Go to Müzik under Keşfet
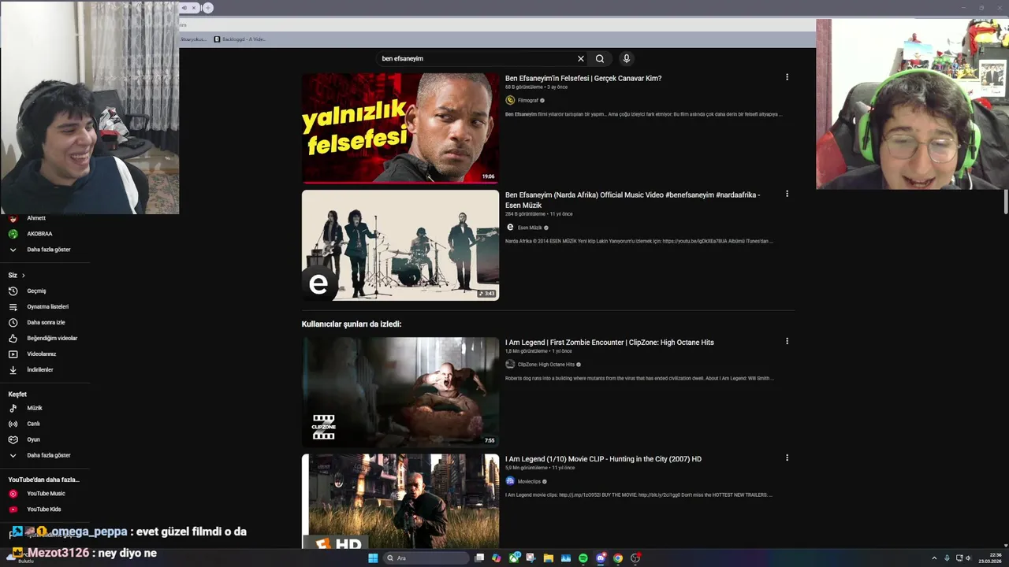Screen dimensions: 1009x567 (35, 408)
